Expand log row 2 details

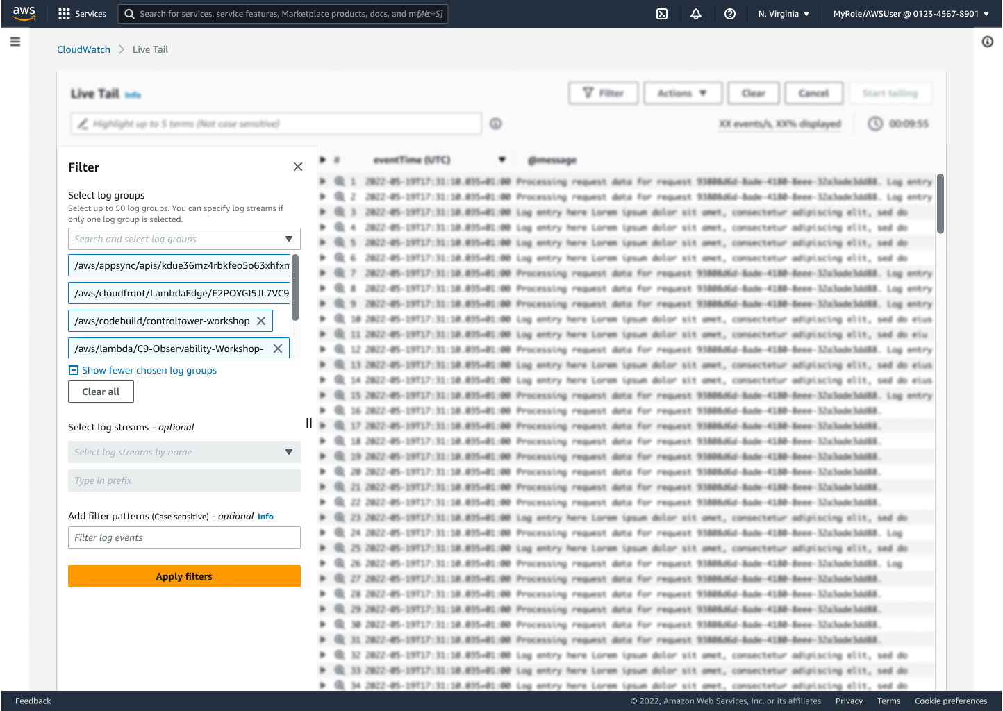[x=323, y=196]
